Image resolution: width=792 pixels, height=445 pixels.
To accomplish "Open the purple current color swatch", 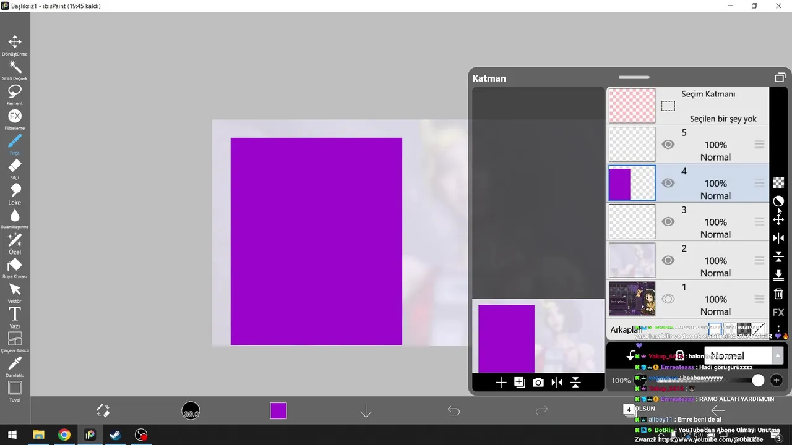I will click(278, 410).
